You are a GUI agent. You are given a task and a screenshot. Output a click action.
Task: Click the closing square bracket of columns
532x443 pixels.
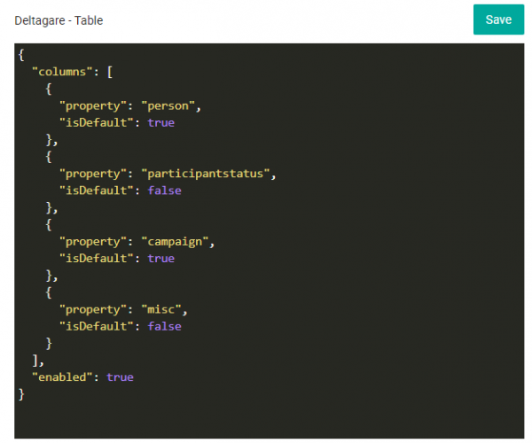coord(35,361)
